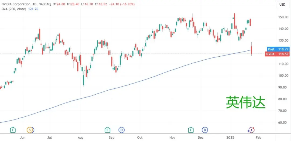The height and width of the screenshot is (141, 291).
Task: Click the dividend D marker in September
Action: [x=122, y=130]
